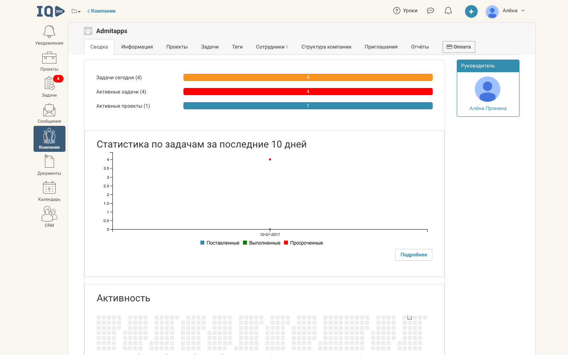The height and width of the screenshot is (355, 568).
Task: Click the blue plus create button
Action: (x=471, y=11)
